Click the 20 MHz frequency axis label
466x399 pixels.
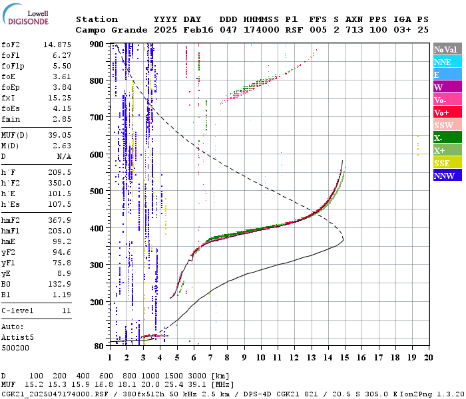pos(428,357)
